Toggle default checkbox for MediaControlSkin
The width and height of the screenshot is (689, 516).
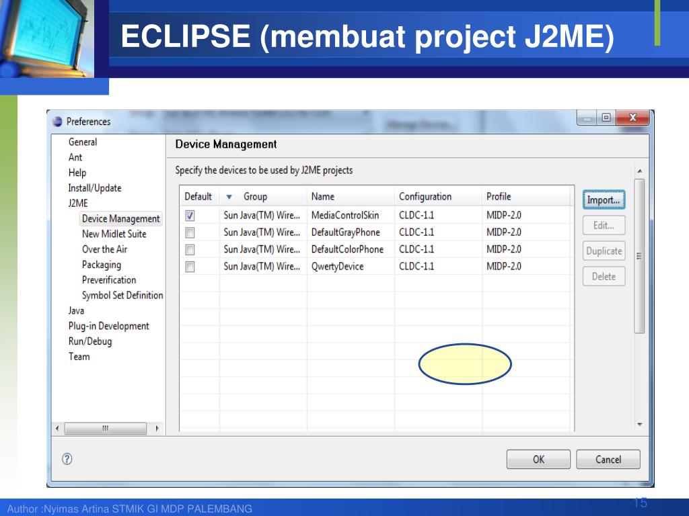coord(190,216)
